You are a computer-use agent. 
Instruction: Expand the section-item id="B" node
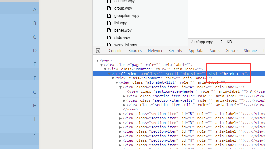click(120, 114)
